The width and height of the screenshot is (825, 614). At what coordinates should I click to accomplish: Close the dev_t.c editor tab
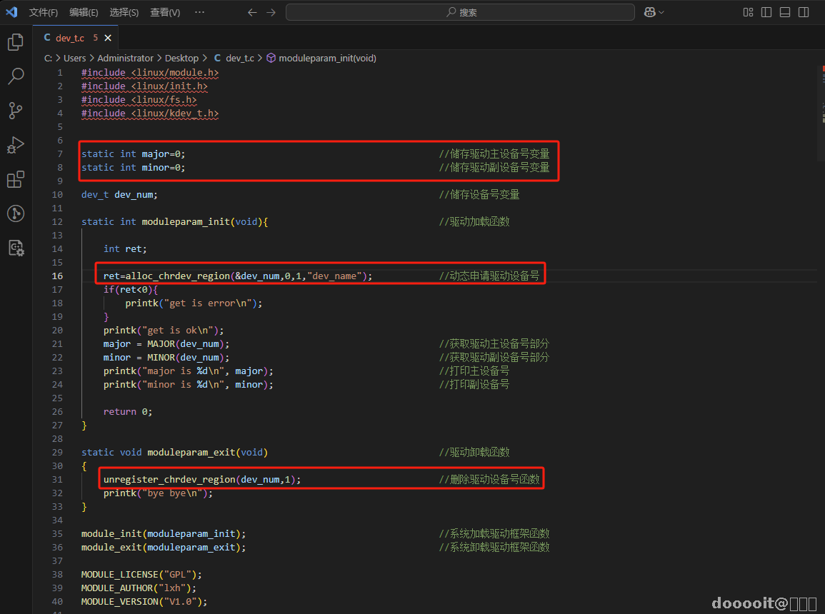[108, 38]
